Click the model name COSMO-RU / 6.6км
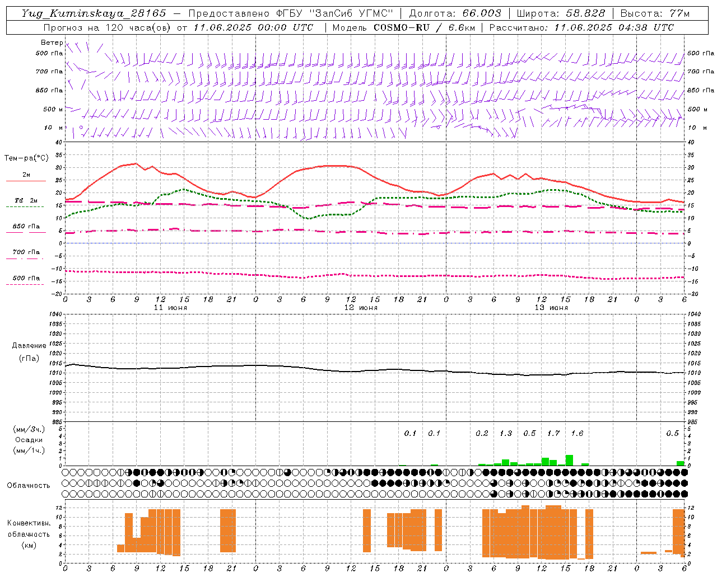The width and height of the screenshot is (717, 573). tap(425, 27)
